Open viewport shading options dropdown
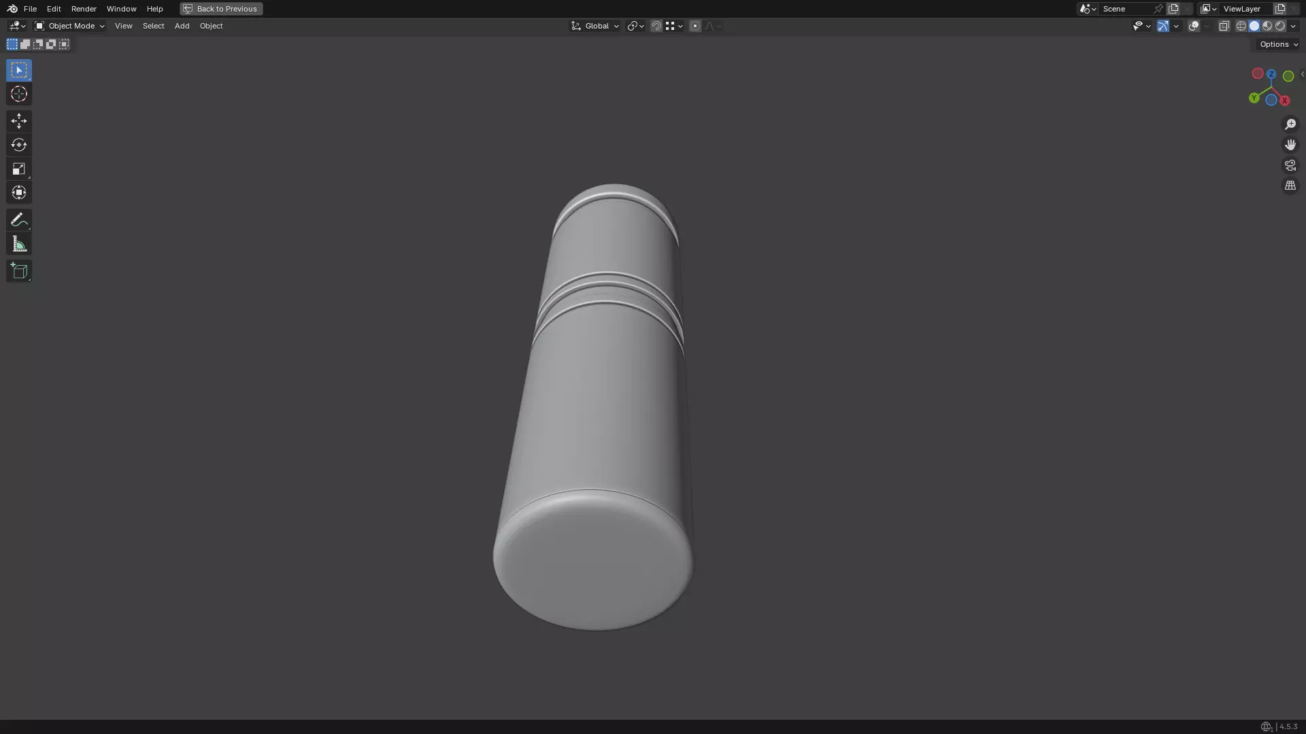This screenshot has height=734, width=1306. [1293, 26]
